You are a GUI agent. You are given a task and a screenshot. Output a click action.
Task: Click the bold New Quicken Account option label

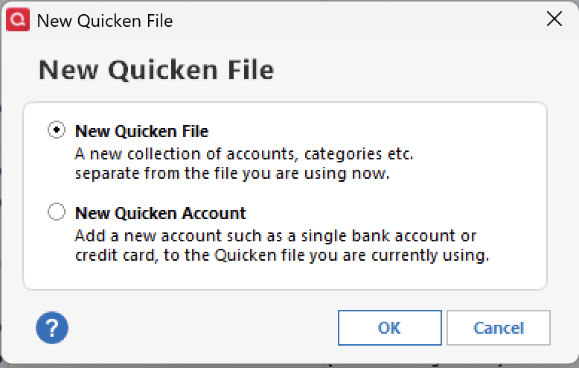click(x=160, y=213)
